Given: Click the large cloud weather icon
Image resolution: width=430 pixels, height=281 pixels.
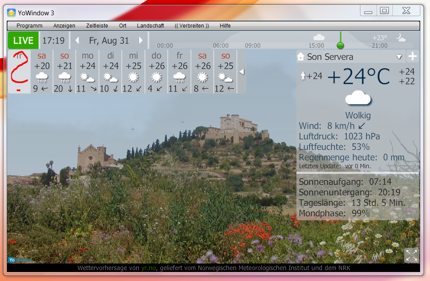Looking at the screenshot, I should pyautogui.click(x=358, y=98).
